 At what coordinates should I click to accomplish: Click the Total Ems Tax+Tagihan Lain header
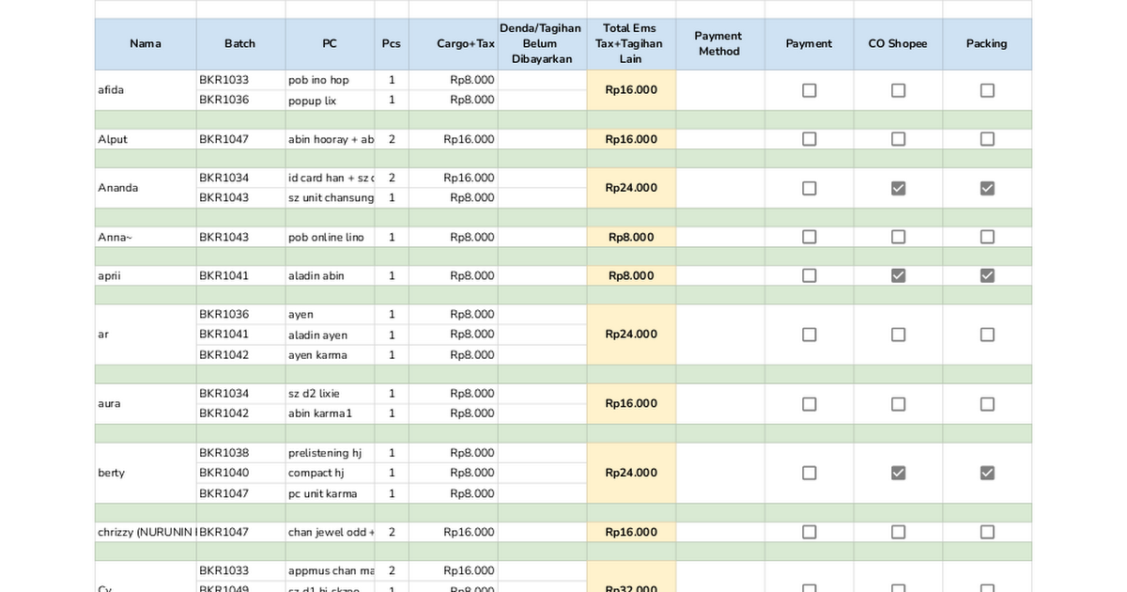631,44
